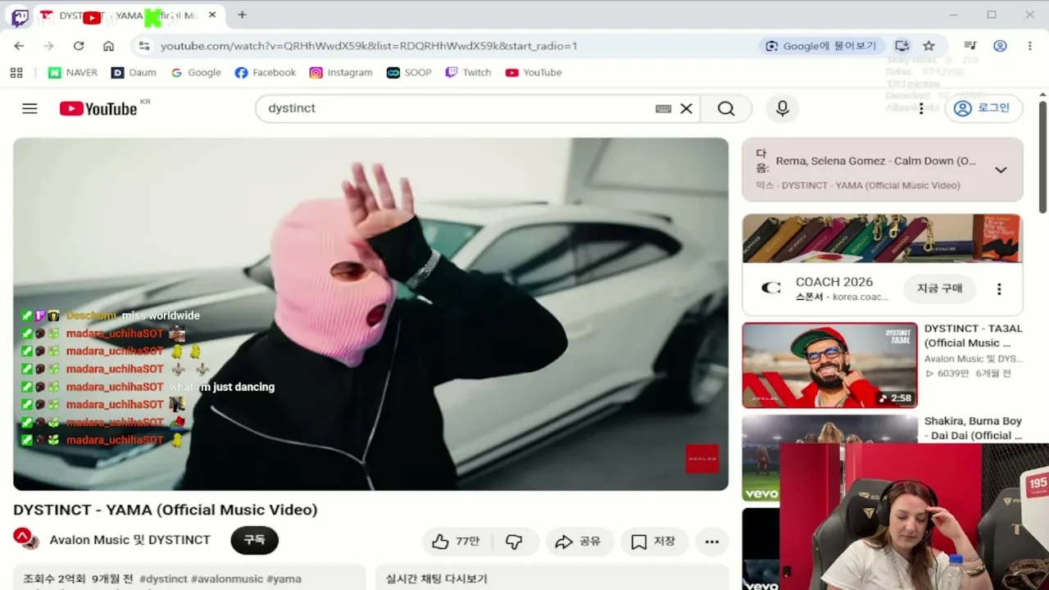This screenshot has width=1049, height=590.
Task: Open the COACH 2026 ad options menu
Action: click(999, 289)
